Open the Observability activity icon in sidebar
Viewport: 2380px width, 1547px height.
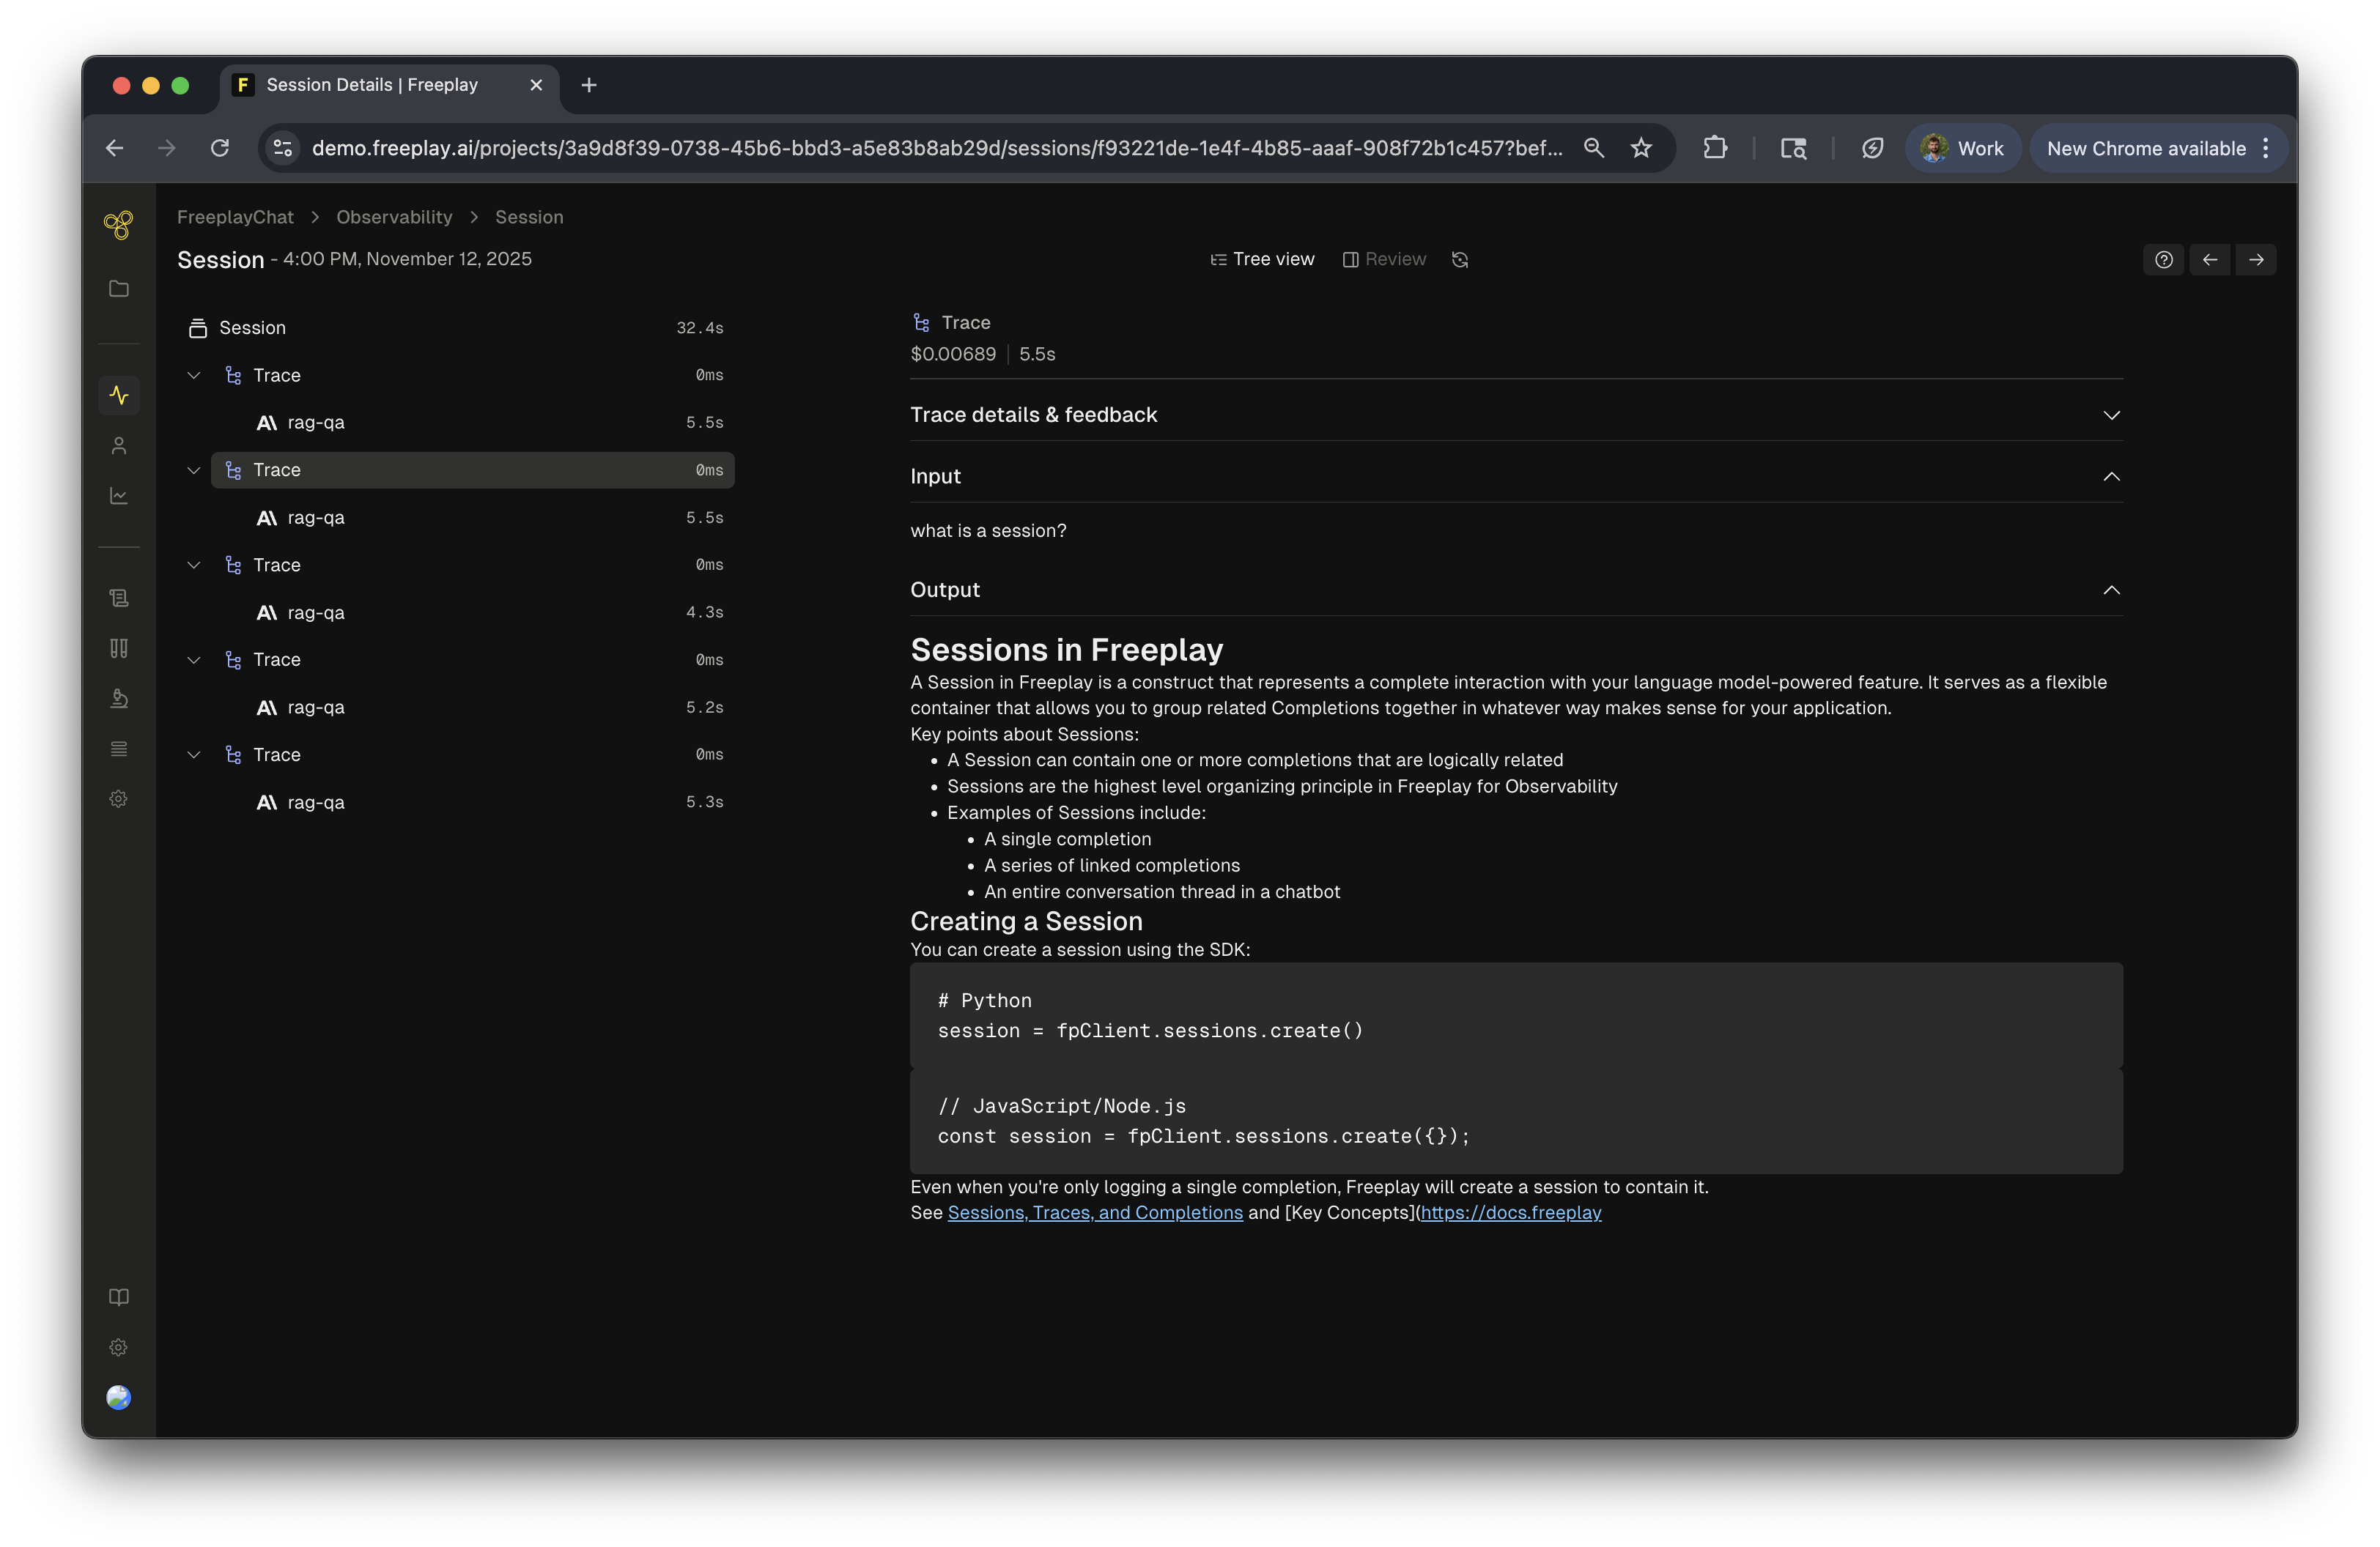pos(119,395)
